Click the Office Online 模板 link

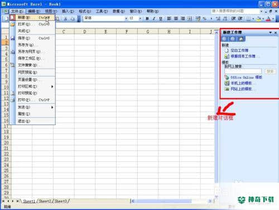click(246, 77)
